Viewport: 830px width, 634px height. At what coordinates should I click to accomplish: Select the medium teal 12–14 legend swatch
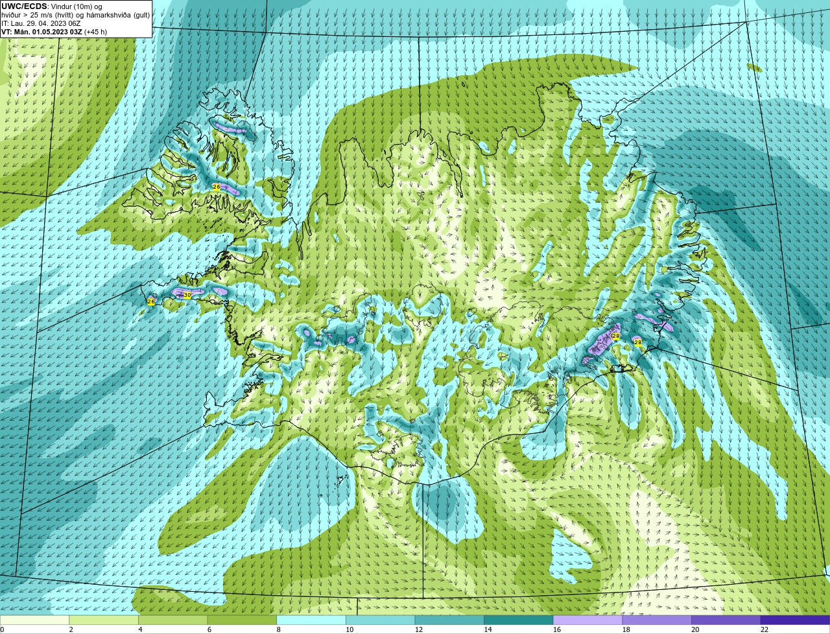pyautogui.click(x=449, y=620)
